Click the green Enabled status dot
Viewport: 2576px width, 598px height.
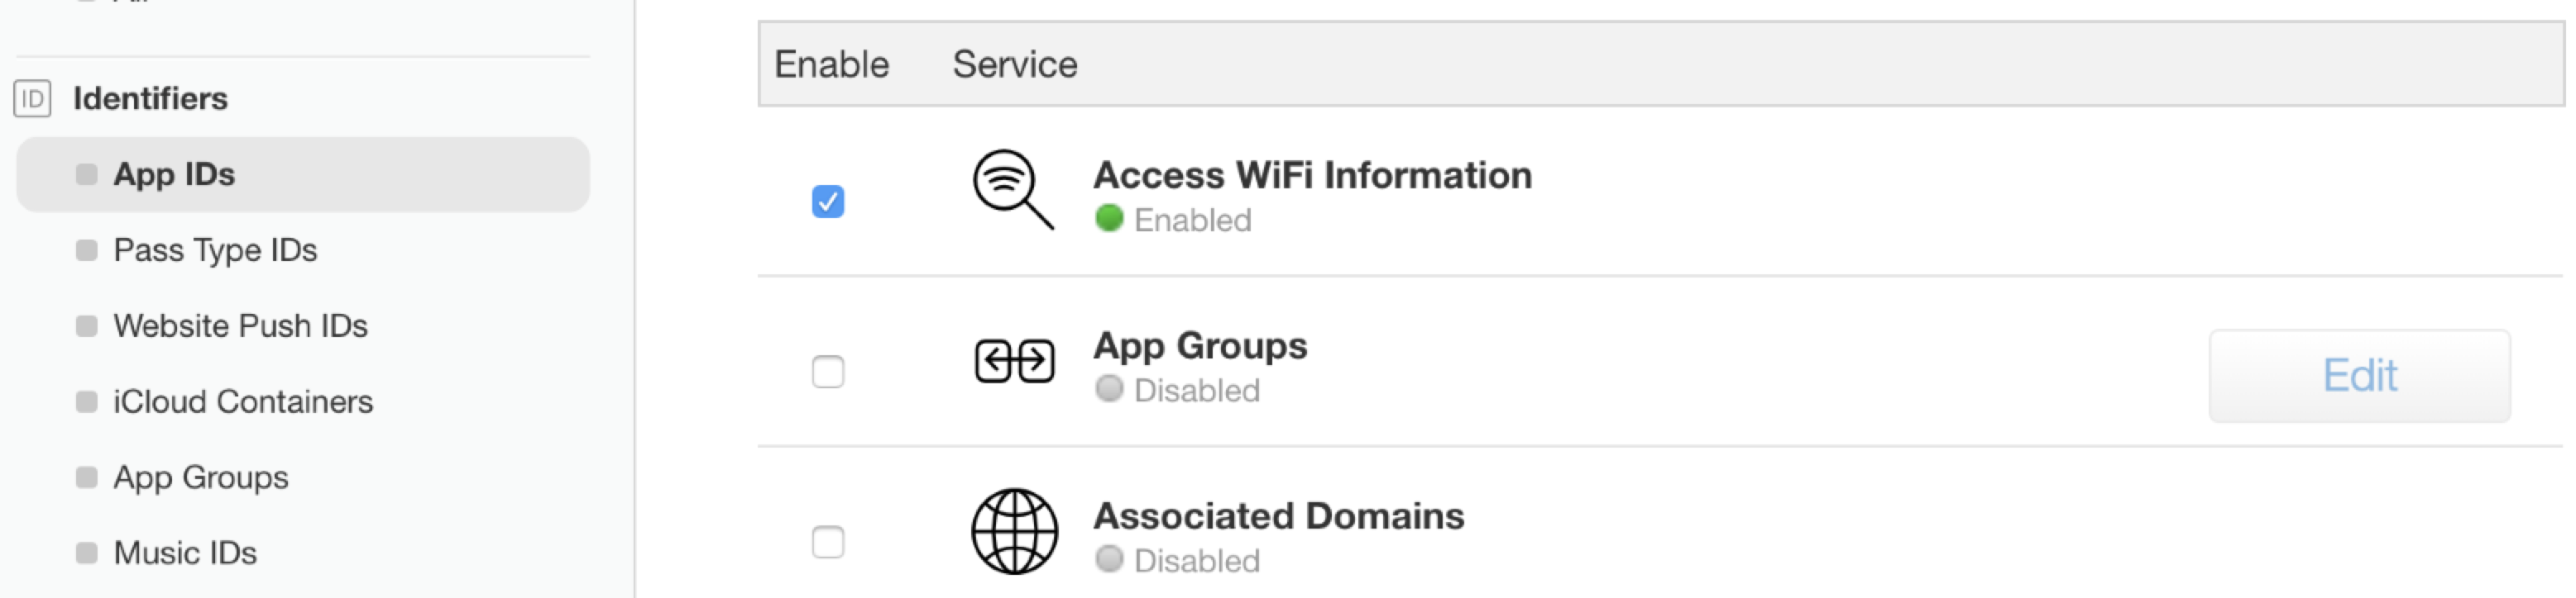(x=1109, y=219)
